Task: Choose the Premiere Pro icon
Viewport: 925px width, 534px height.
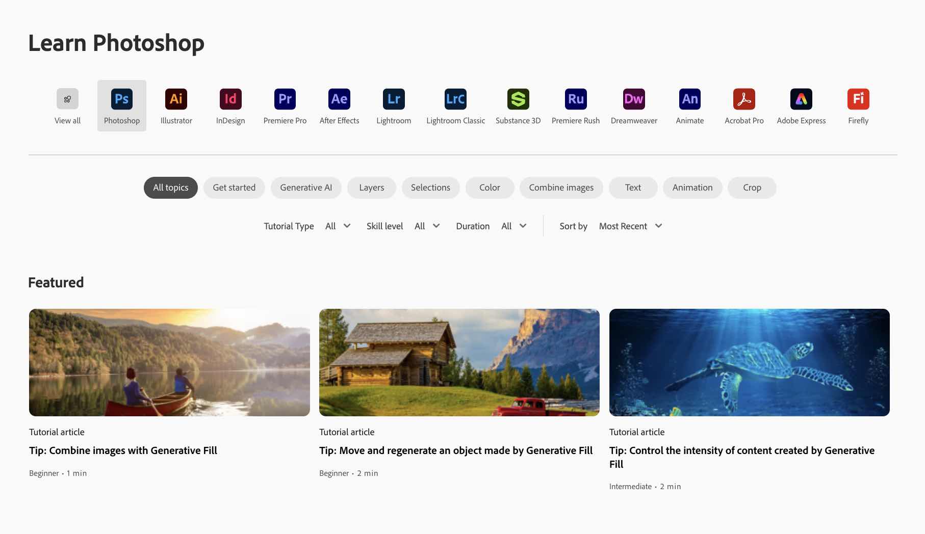Action: click(285, 99)
